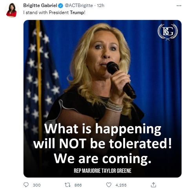This screenshot has height=192, width=187.
Task: Click the 300 replies count
Action: point(36,185)
